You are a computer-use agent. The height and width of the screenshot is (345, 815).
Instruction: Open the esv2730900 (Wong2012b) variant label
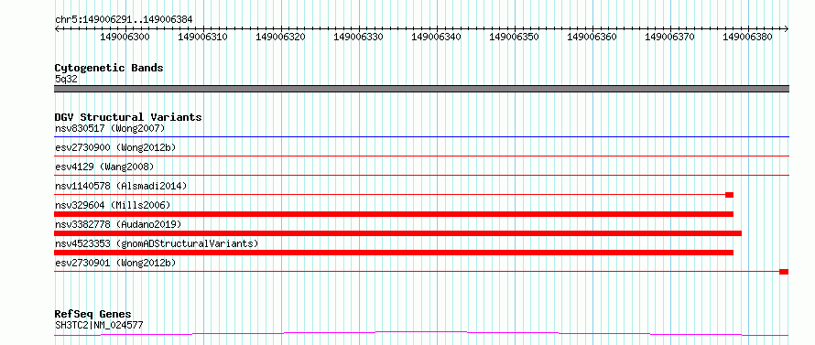pyautogui.click(x=115, y=147)
